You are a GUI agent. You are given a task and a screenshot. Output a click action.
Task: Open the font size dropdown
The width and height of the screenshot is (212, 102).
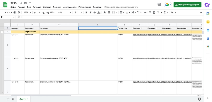79,12
